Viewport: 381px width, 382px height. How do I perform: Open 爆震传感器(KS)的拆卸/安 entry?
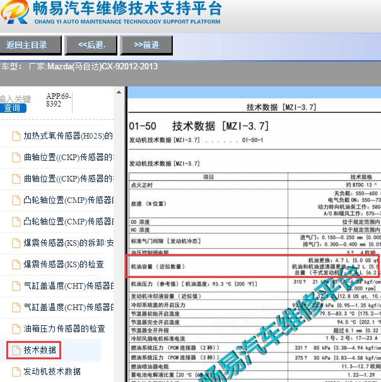pos(69,243)
